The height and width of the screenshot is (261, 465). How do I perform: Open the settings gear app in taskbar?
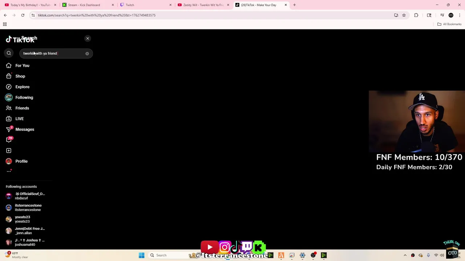302,256
